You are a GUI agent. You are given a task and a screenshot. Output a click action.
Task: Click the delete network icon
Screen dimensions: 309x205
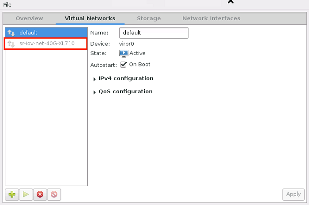pos(54,194)
